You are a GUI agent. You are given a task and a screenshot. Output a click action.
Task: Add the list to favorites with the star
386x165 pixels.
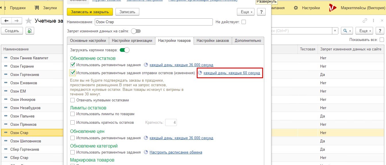tap(28, 21)
